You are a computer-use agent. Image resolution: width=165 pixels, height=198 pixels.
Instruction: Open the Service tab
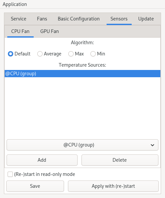[18, 19]
